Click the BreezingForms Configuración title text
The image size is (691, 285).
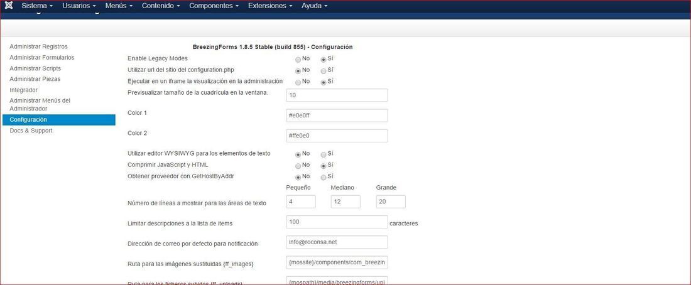point(273,46)
